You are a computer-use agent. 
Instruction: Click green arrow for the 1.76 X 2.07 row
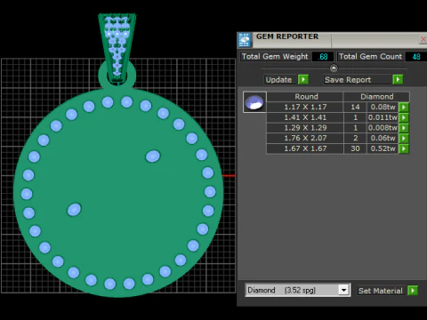click(x=404, y=138)
